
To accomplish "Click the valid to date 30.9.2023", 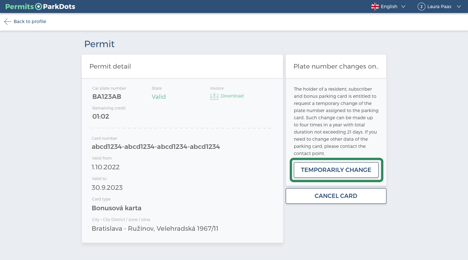I will click(107, 188).
